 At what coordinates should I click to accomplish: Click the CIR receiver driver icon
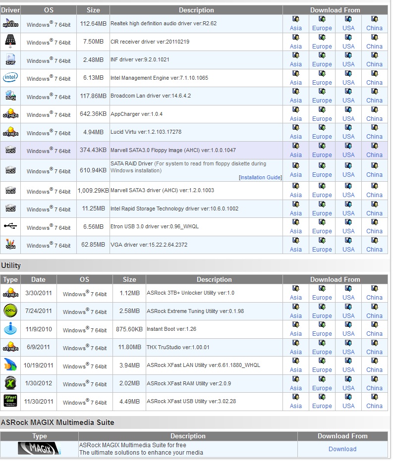point(10,41)
